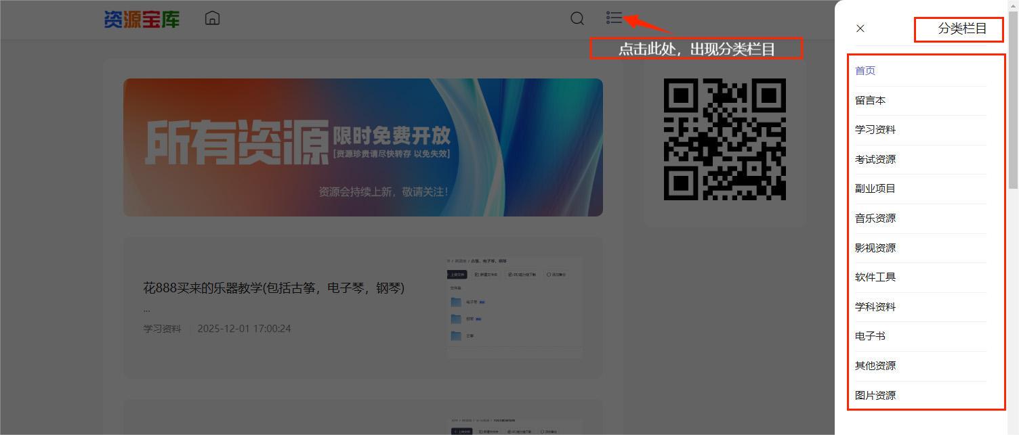The width and height of the screenshot is (1019, 435).
Task: Open 电子书 category
Action: tap(870, 336)
